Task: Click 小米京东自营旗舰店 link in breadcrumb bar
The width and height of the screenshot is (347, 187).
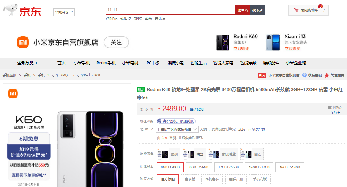Action: [x=284, y=75]
